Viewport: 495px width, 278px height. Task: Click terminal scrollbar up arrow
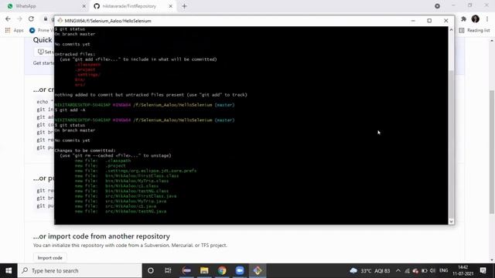click(x=451, y=29)
